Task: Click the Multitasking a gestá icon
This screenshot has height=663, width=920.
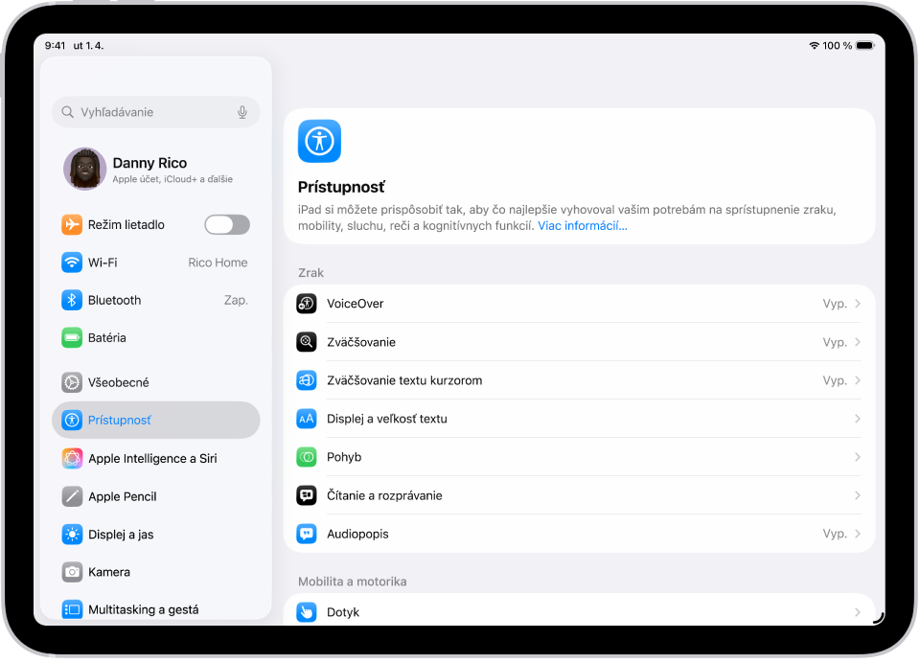Action: pos(72,609)
